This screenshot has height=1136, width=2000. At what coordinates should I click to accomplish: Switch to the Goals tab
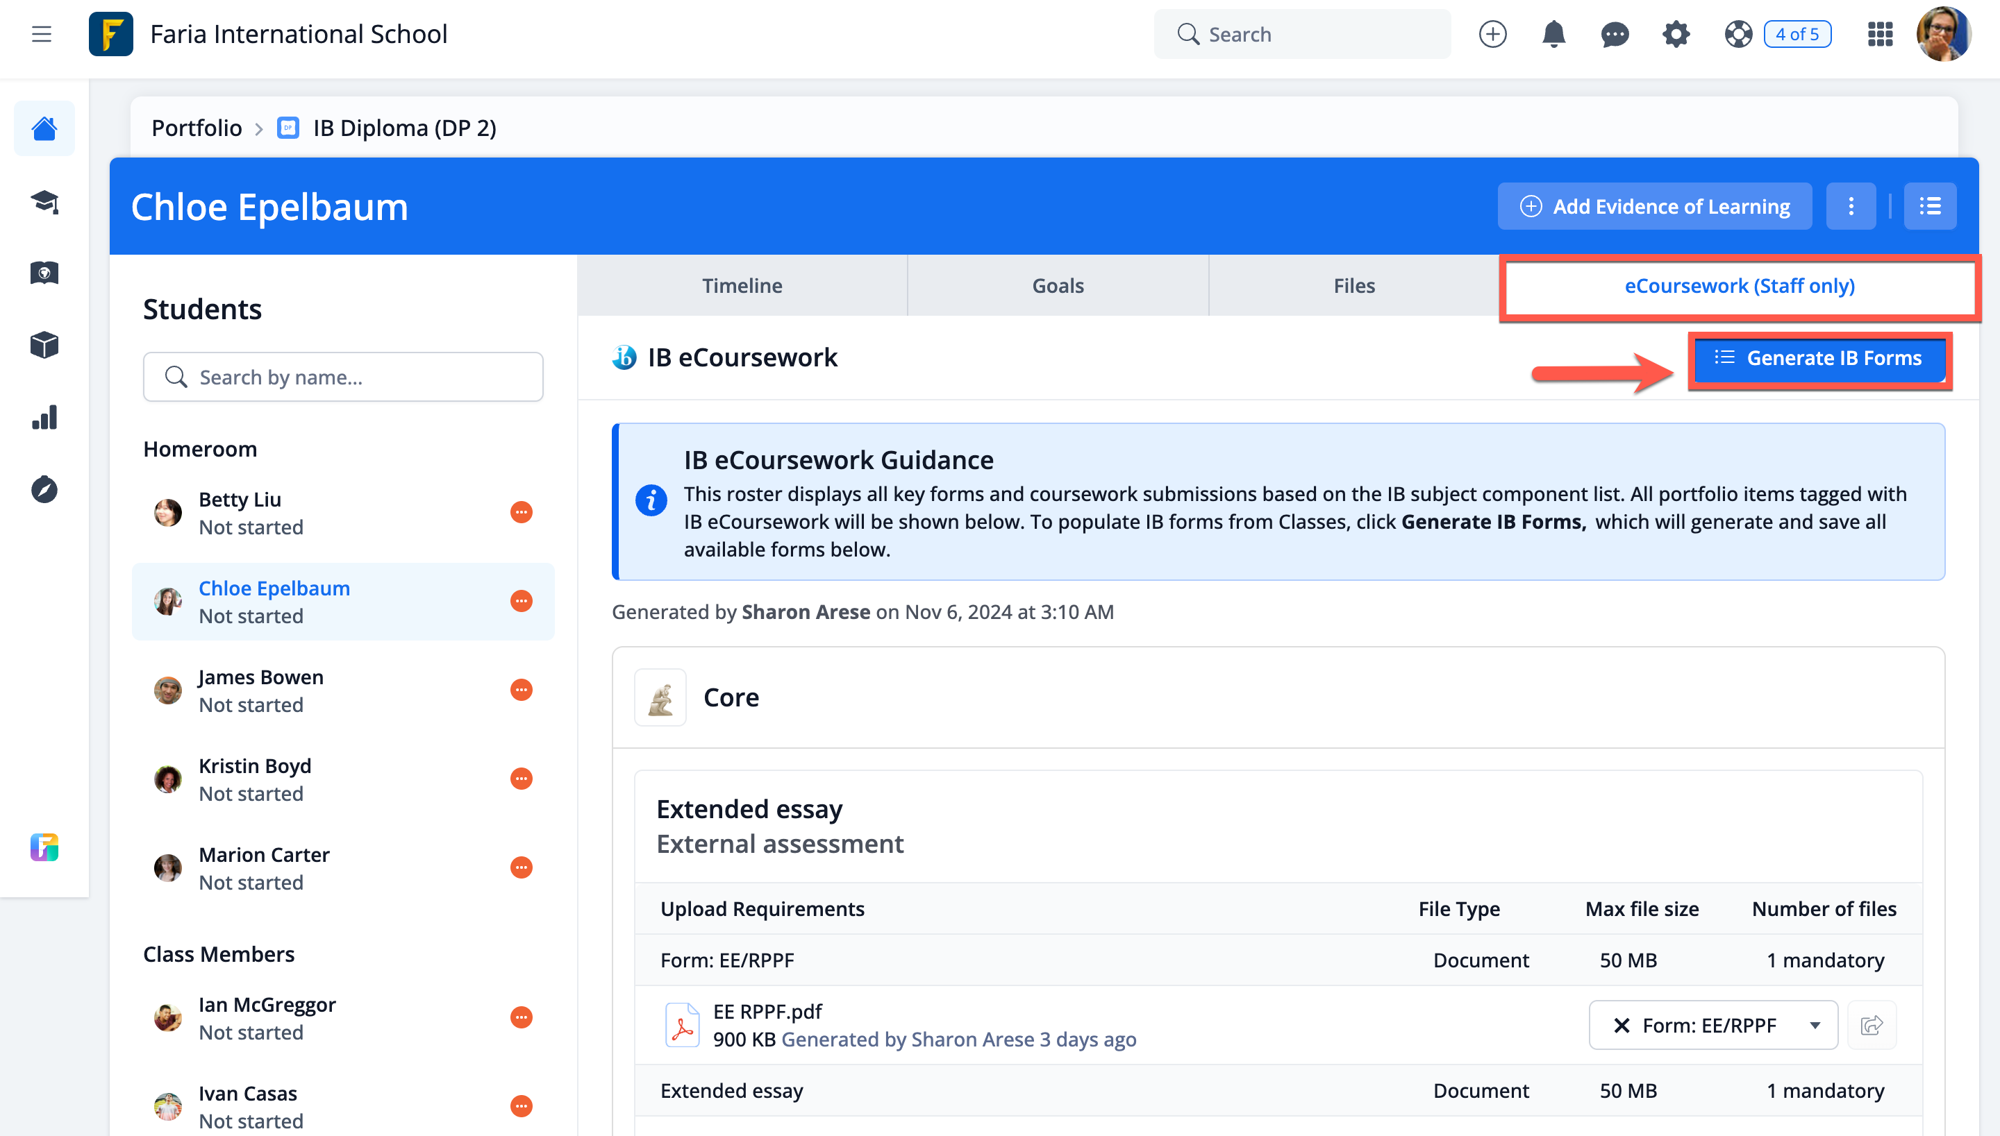pos(1057,285)
